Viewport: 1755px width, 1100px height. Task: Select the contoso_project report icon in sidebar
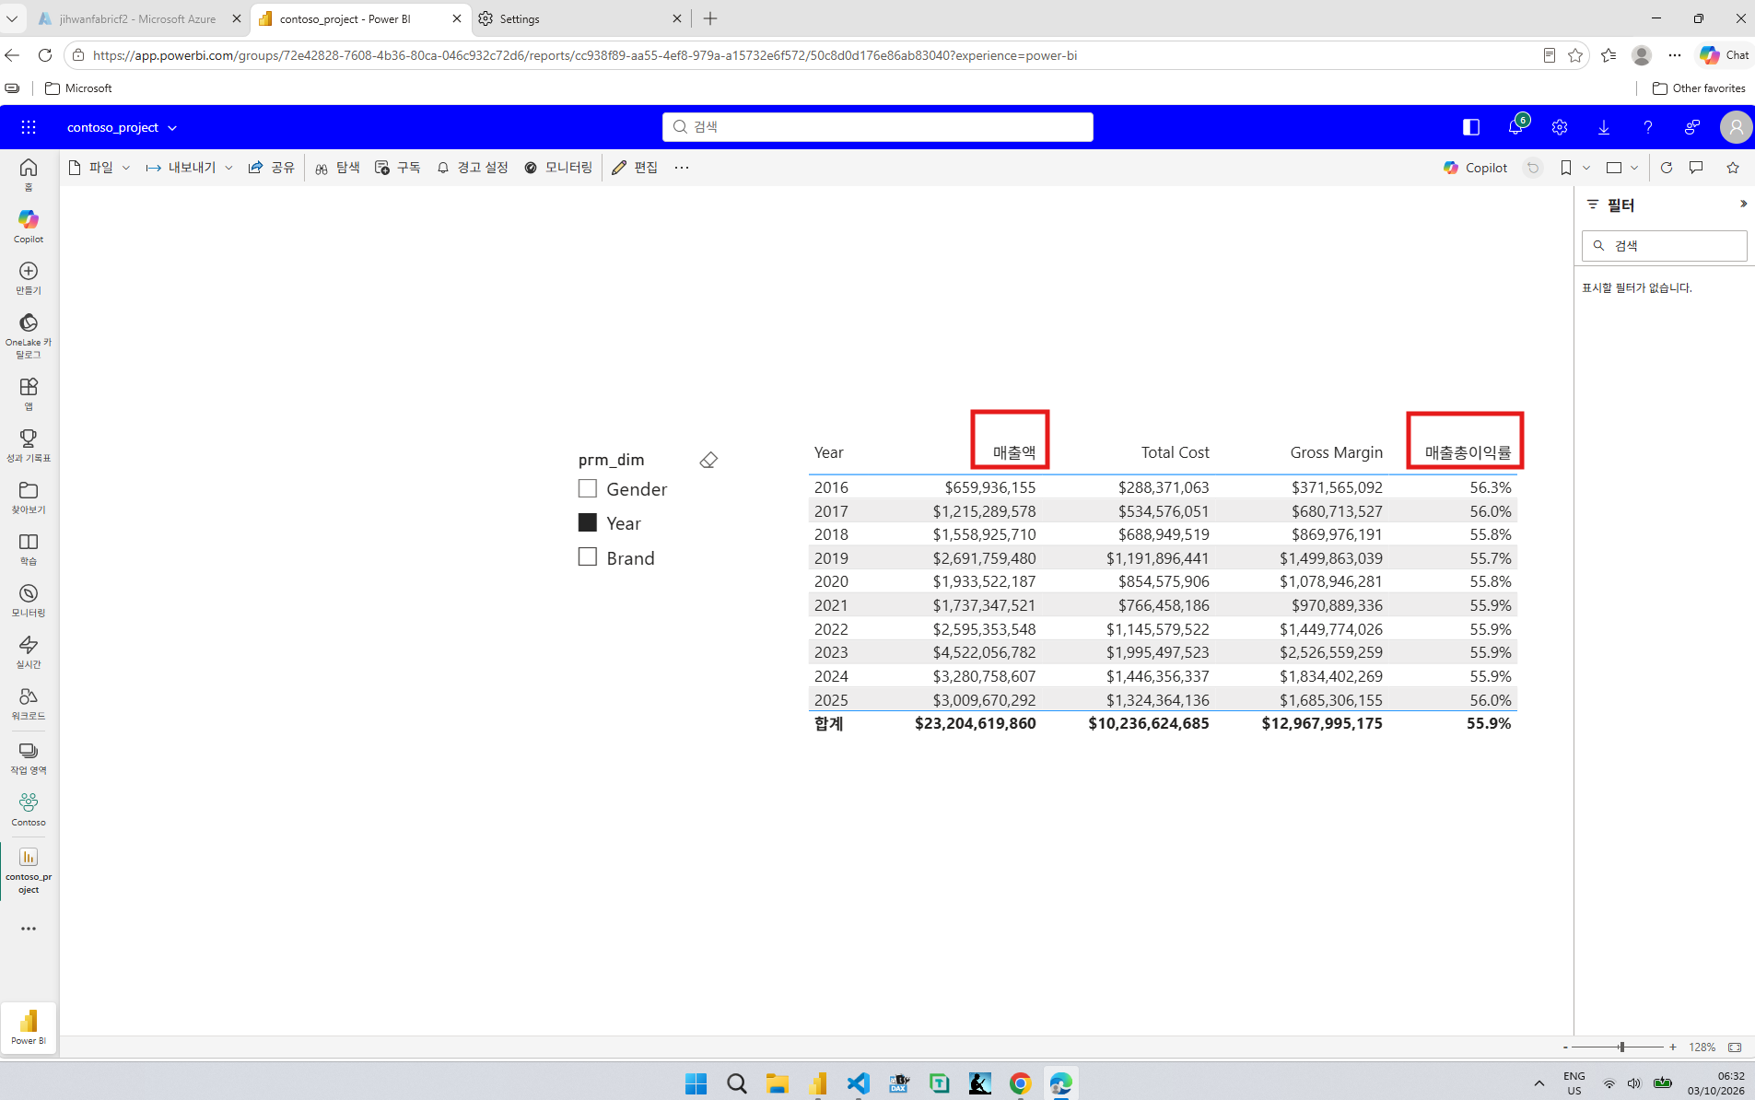(29, 870)
